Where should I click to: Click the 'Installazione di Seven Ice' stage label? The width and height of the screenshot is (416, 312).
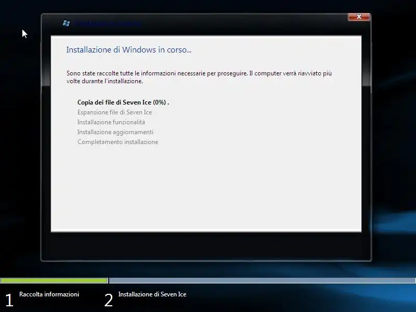pyautogui.click(x=152, y=294)
